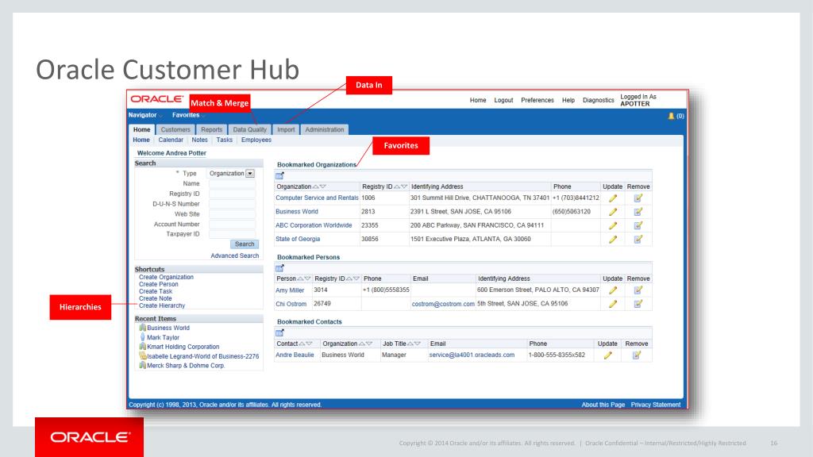This screenshot has height=457, width=813.
Task: Click the Kmart Holding Corporation icon
Action: coord(143,346)
